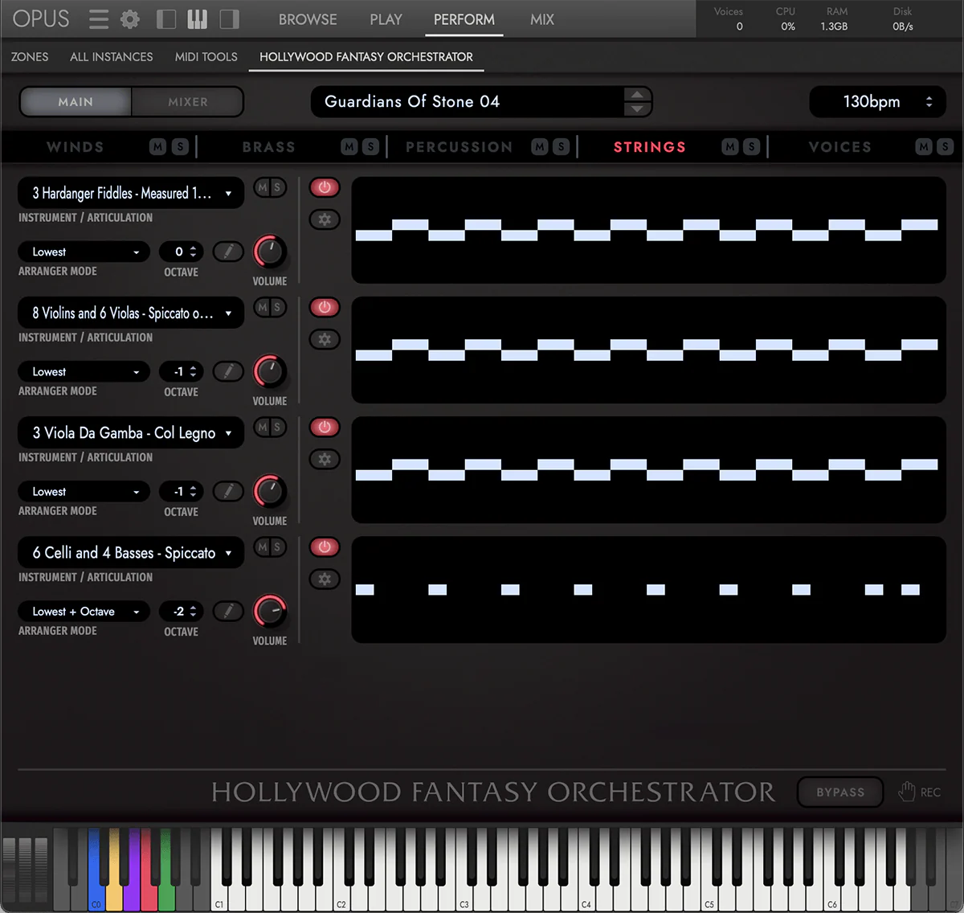This screenshot has width=964, height=913.
Task: Mute the VOICES section
Action: coord(924,146)
